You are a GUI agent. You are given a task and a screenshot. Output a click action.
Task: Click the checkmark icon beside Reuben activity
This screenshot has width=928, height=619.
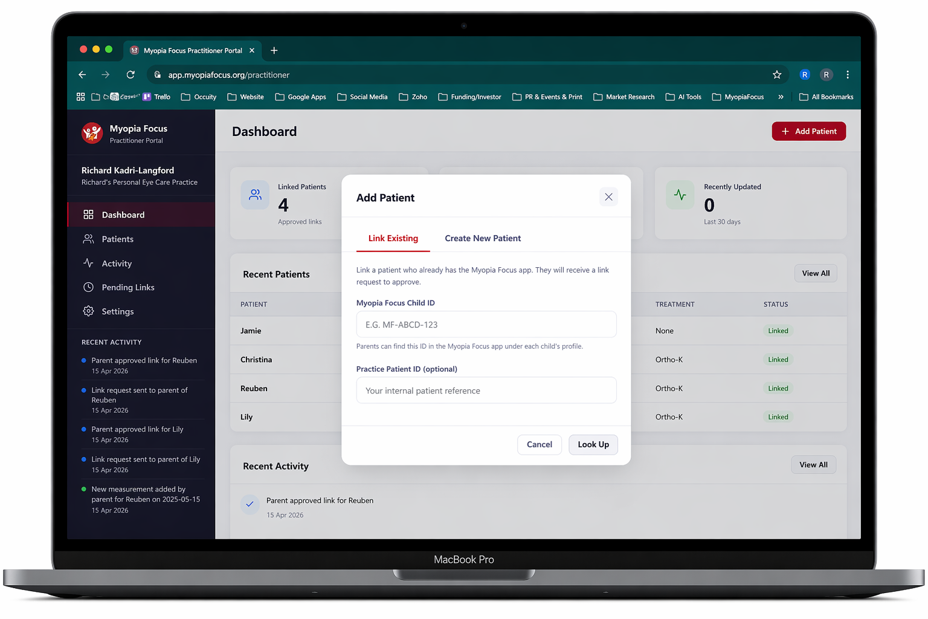coord(250,504)
